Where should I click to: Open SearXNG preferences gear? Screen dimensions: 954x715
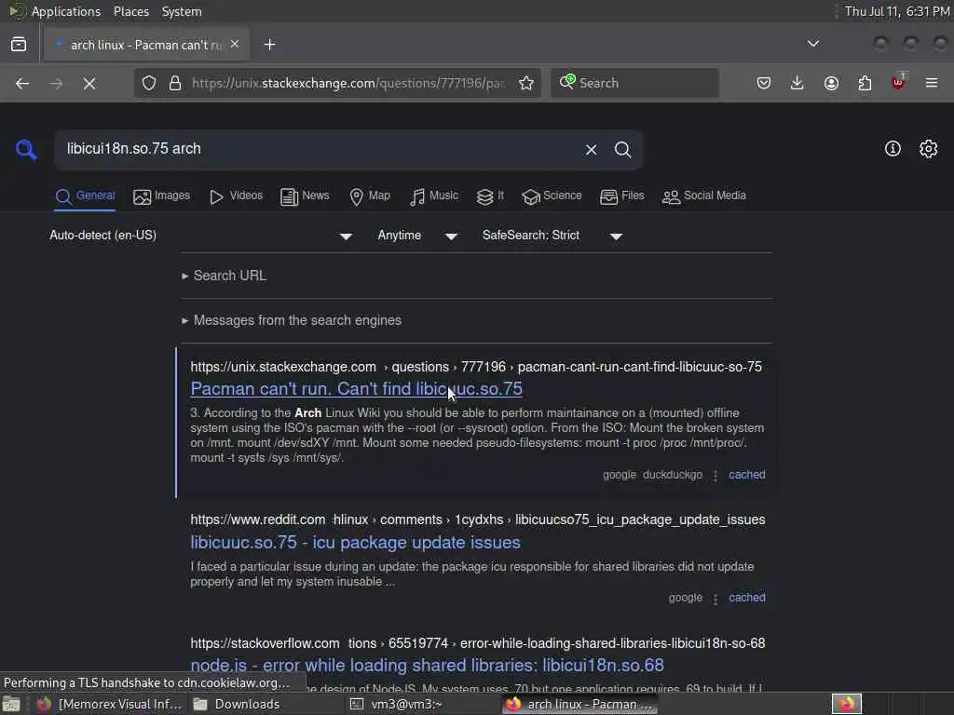coord(929,149)
